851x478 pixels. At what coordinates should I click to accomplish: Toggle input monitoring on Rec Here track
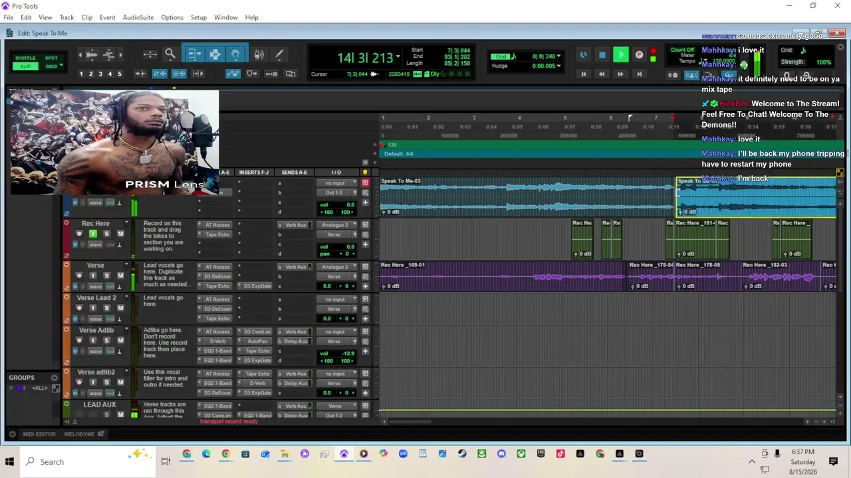92,234
